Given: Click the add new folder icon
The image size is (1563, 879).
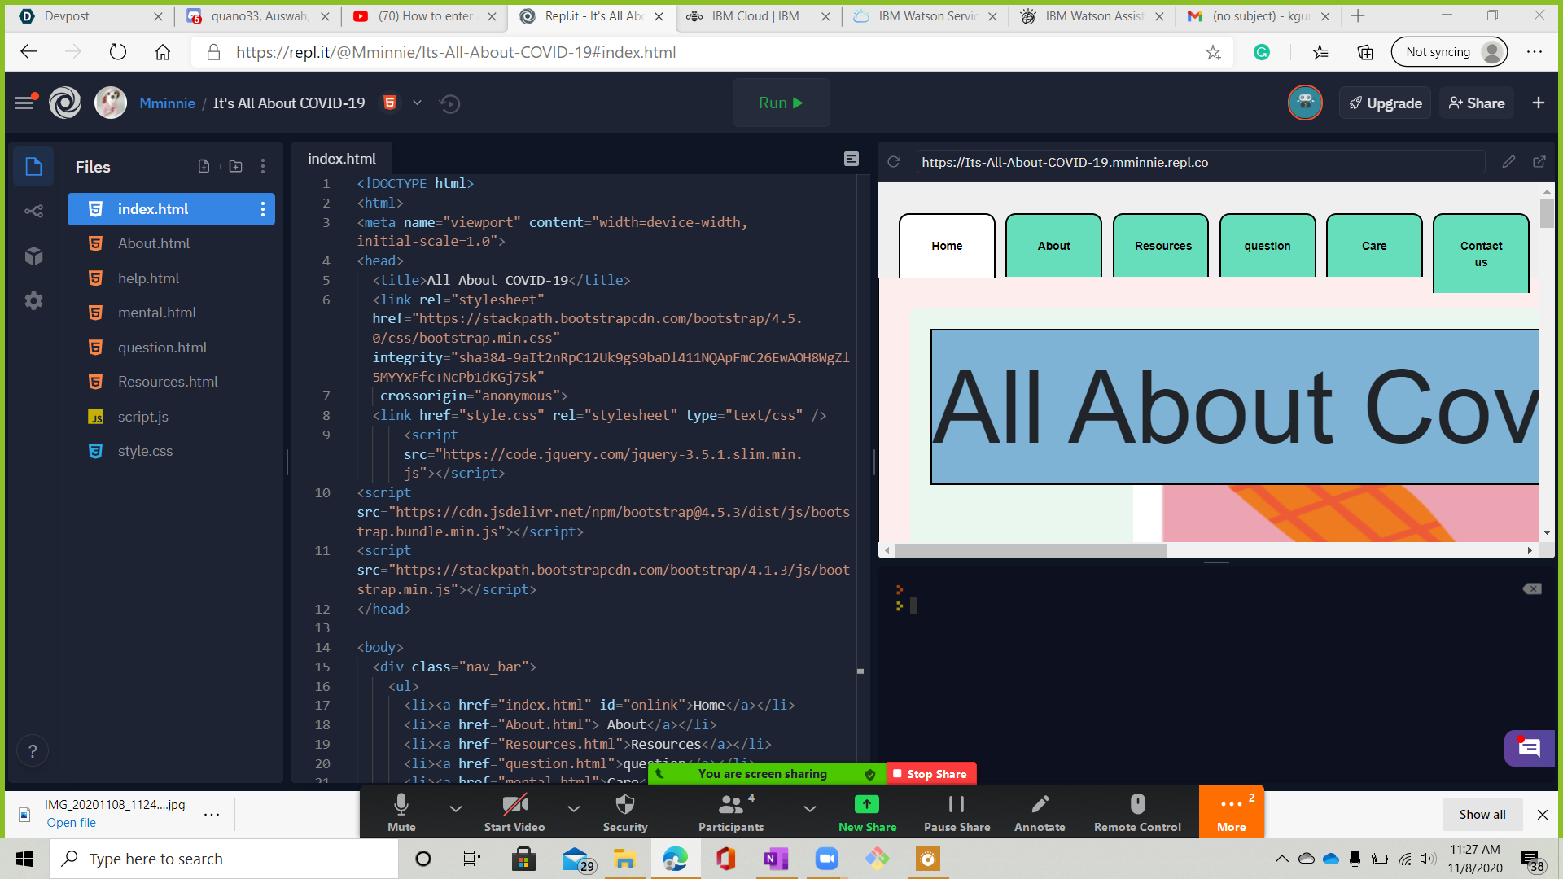Looking at the screenshot, I should click(x=235, y=166).
